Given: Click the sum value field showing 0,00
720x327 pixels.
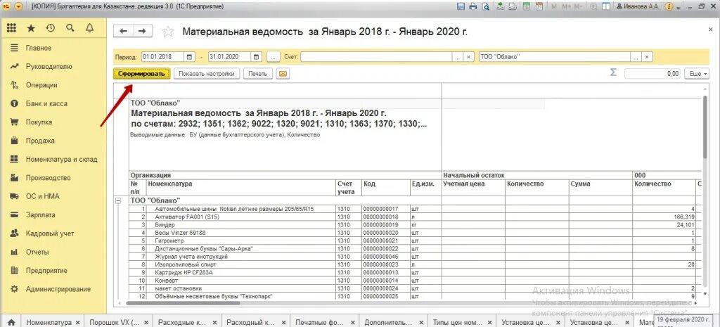Looking at the screenshot, I should (652, 73).
